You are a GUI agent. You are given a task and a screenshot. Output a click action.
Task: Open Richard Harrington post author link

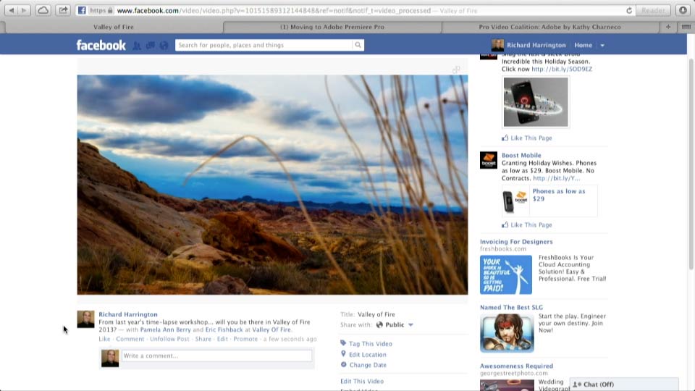point(127,314)
